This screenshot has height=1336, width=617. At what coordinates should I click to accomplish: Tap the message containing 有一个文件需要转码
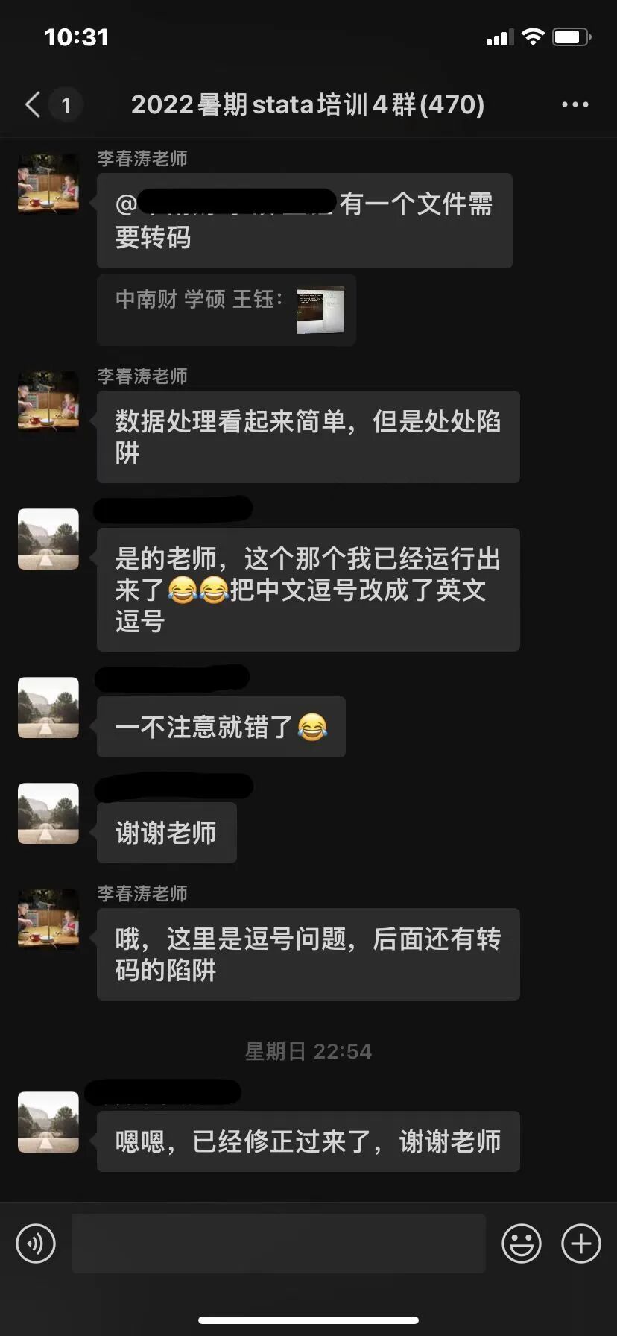[304, 221]
